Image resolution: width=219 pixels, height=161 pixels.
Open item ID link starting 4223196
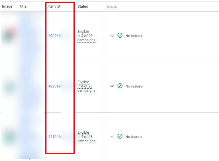pos(55,86)
